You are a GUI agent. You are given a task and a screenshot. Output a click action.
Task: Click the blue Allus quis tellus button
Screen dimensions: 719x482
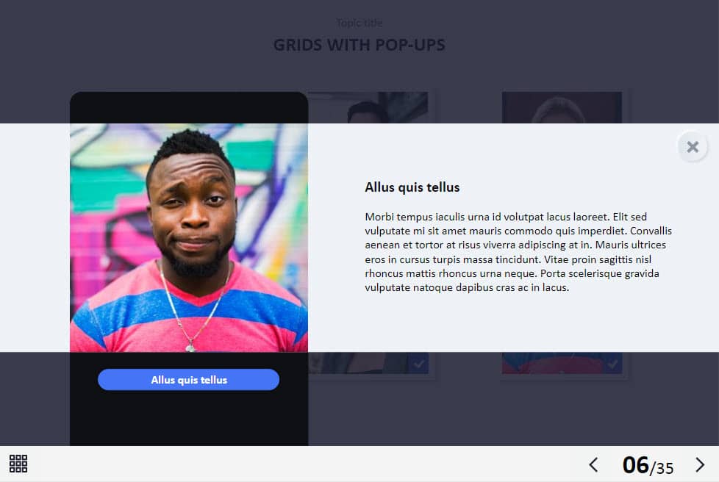[188, 380]
